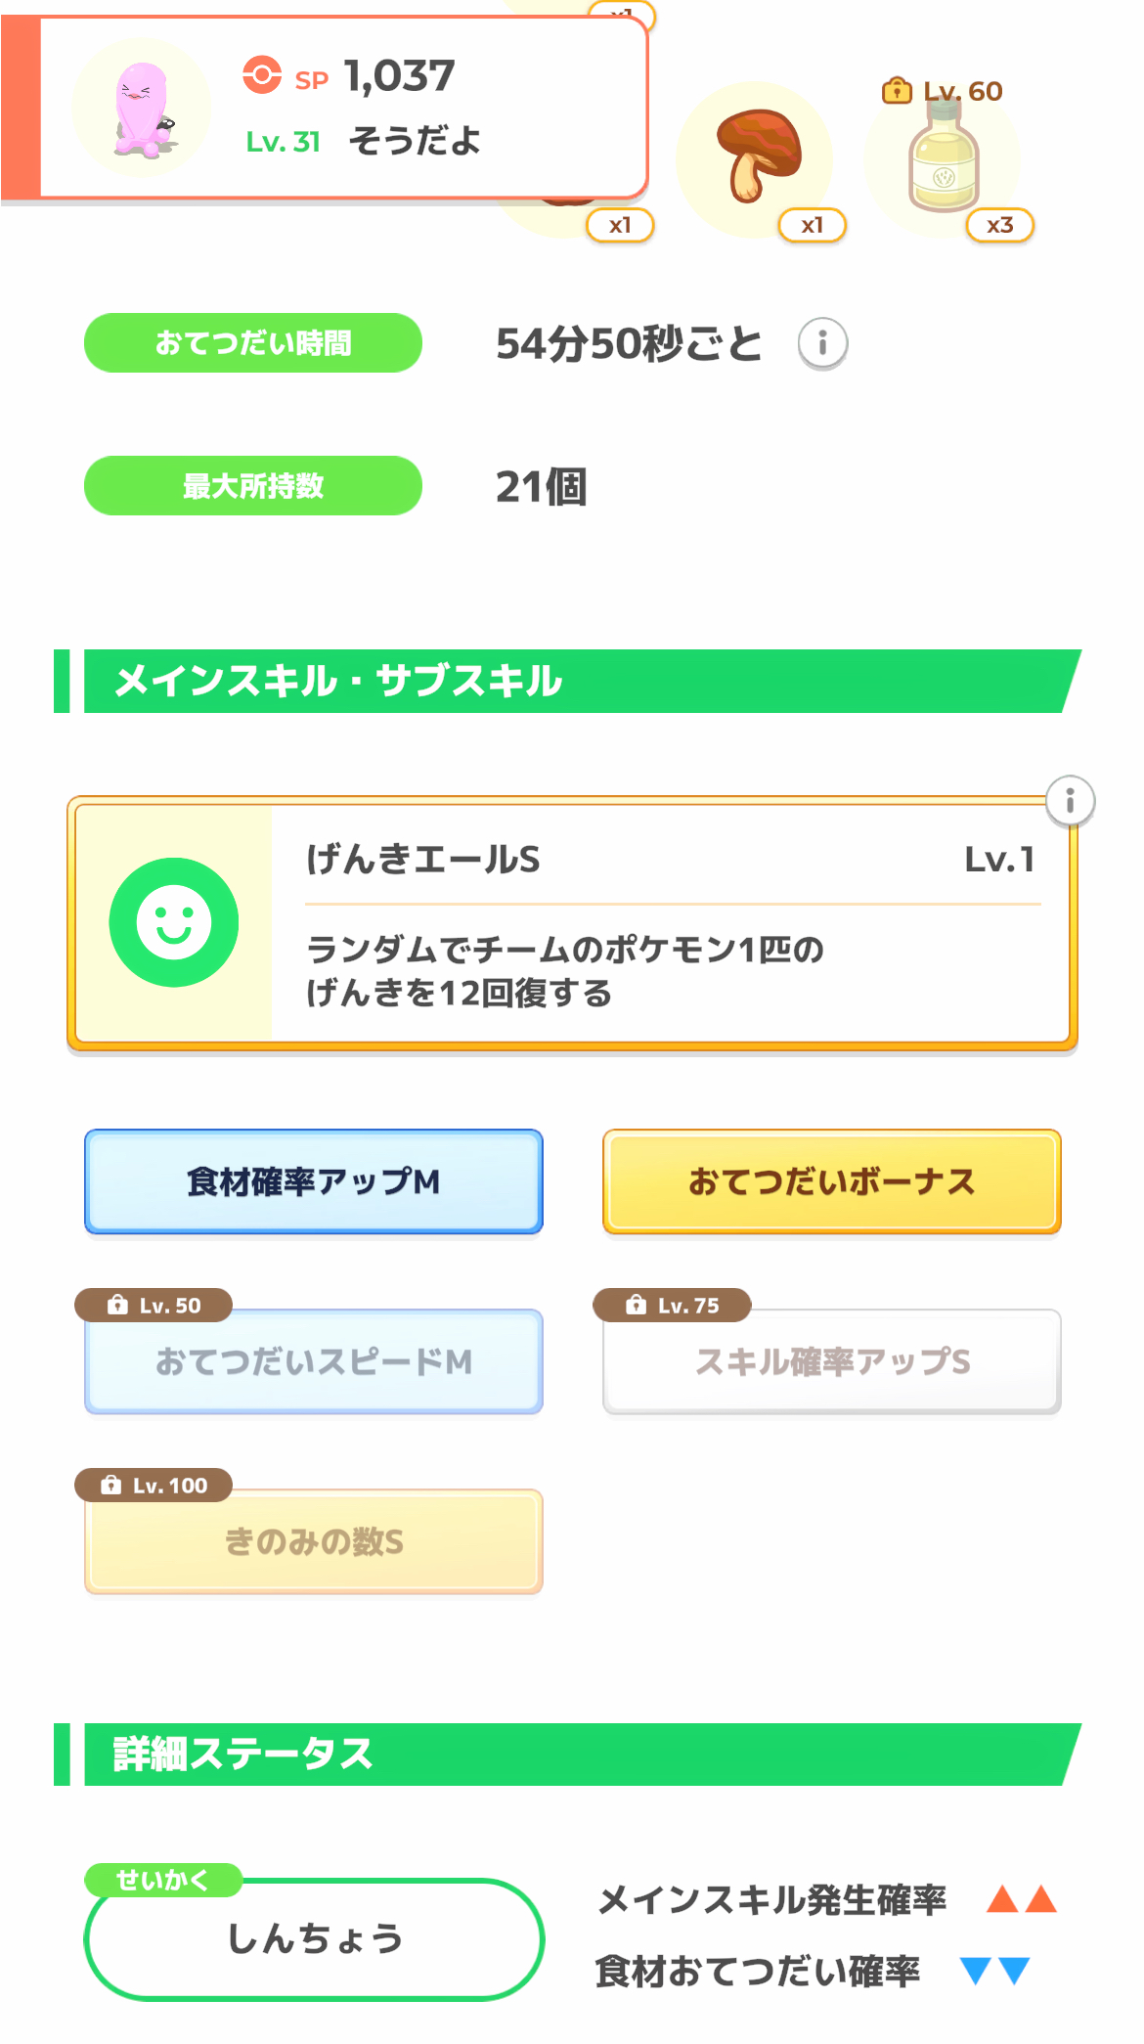The height and width of the screenshot is (2044, 1144).
Task: Tap the Poké Ball SP icon
Action: (262, 75)
